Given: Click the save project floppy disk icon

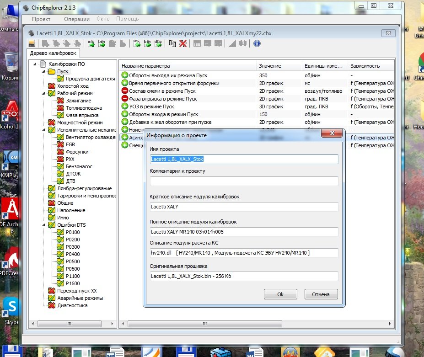Looking at the screenshot, I should click(x=32, y=43).
